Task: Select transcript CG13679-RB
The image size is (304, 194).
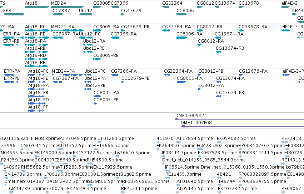Action: click(x=135, y=27)
